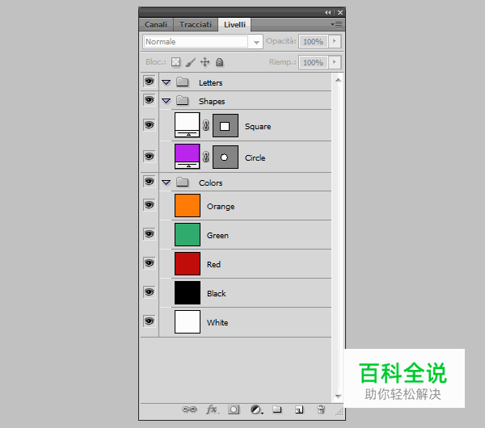Click the link layers icon
The height and width of the screenshot is (428, 485).
pyautogui.click(x=189, y=409)
